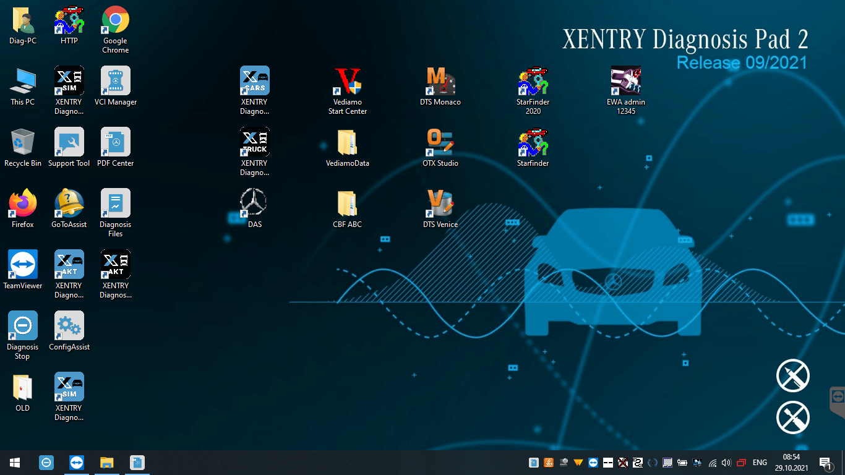Open OTX Studio
This screenshot has width=845, height=475.
[440, 148]
